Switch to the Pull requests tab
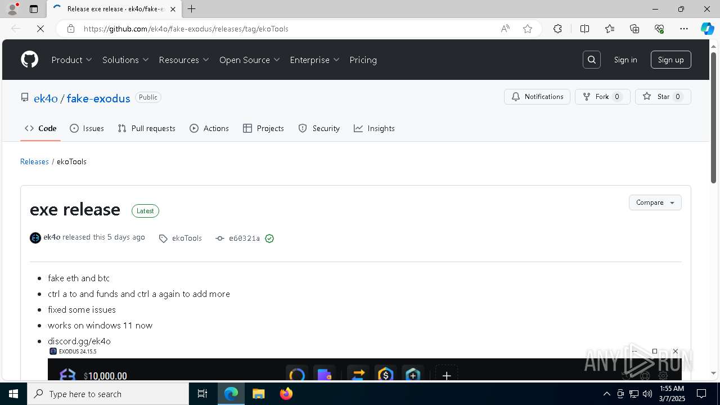 tap(147, 128)
